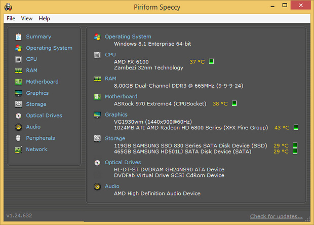
Task: Open the Motherboard heading link in summary
Action: 121,96
